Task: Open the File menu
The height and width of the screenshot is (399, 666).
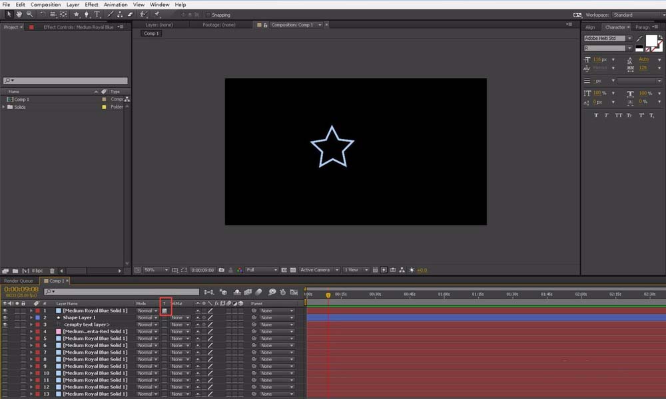Action: 7,5
